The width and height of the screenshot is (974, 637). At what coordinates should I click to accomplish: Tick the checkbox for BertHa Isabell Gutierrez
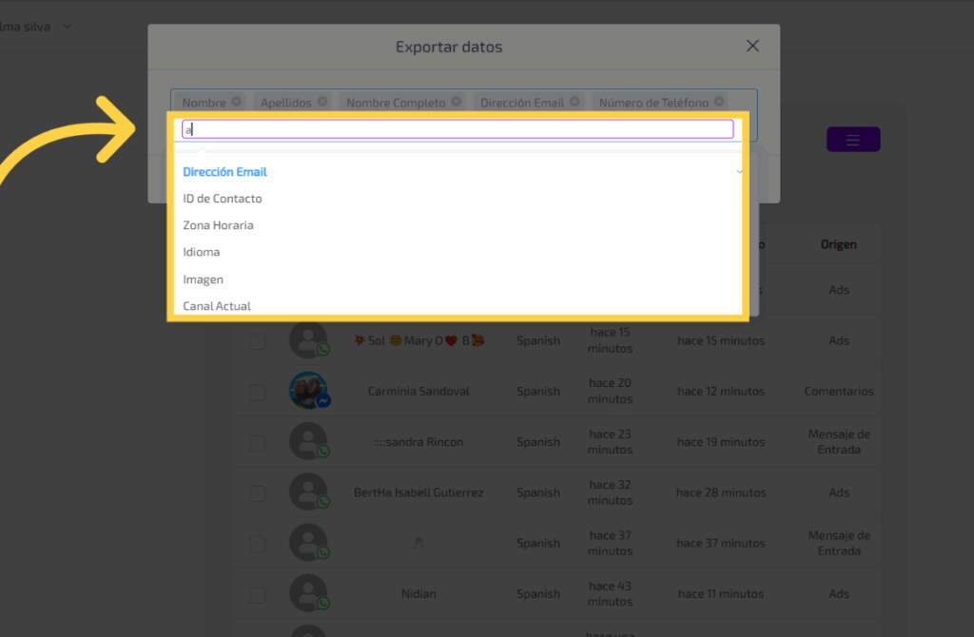pos(258,492)
